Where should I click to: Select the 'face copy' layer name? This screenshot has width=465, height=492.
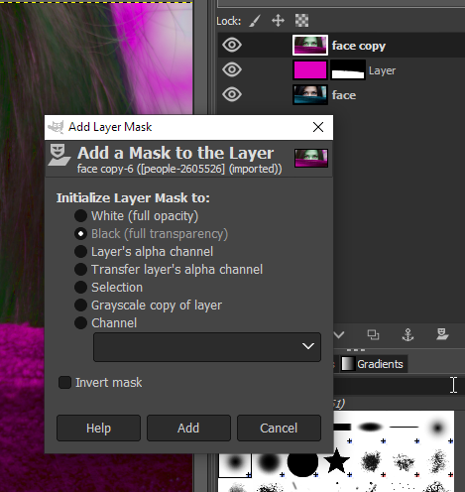359,46
